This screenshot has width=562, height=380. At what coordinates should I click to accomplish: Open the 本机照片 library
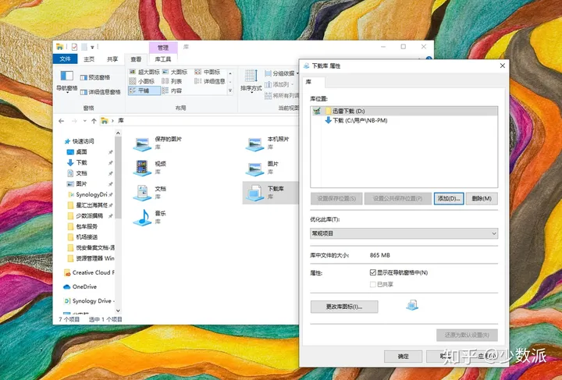pos(268,144)
